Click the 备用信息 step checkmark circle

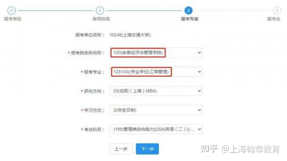click(100, 10)
